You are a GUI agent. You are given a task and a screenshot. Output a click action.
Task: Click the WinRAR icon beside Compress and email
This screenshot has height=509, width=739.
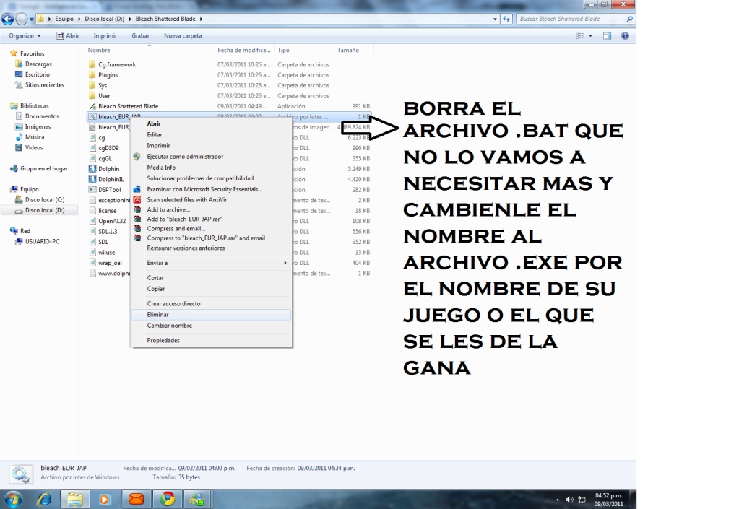click(137, 228)
